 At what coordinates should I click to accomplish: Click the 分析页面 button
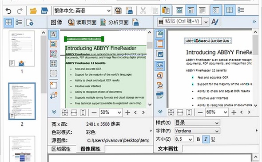pos(115,22)
